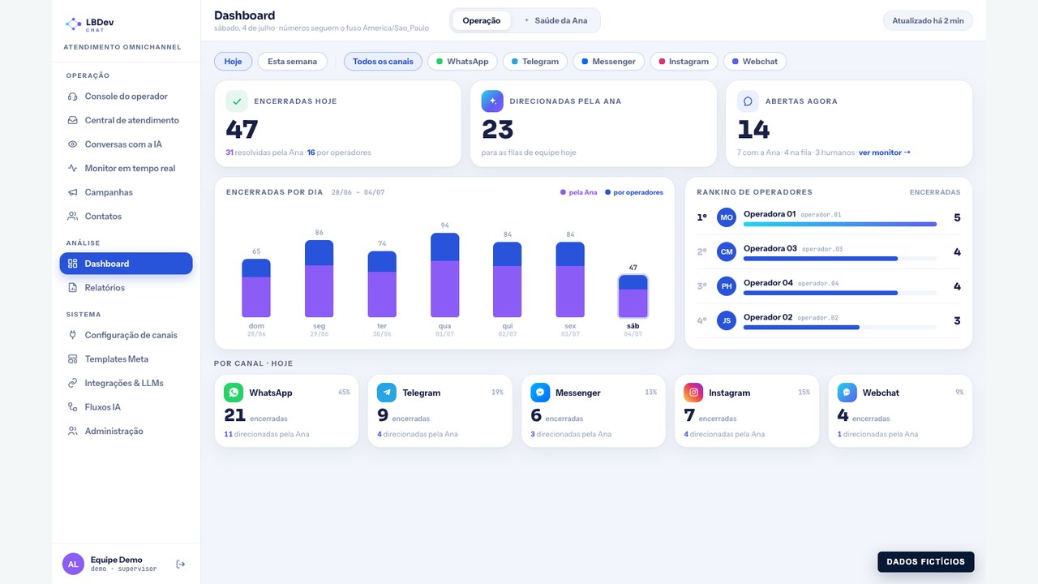Click the AL user avatar

[x=73, y=564]
